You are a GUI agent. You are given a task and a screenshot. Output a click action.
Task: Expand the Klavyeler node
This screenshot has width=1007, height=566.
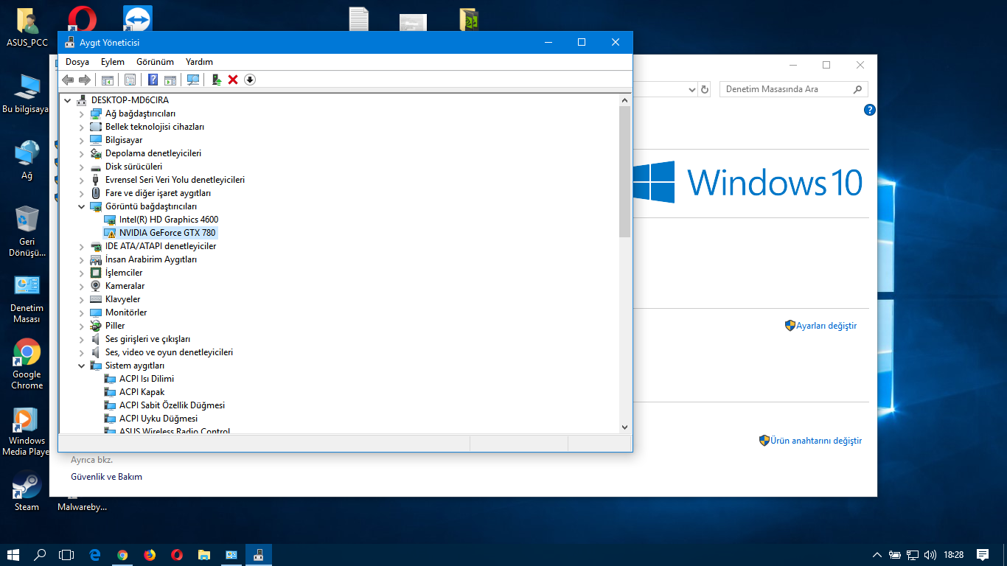coord(81,299)
